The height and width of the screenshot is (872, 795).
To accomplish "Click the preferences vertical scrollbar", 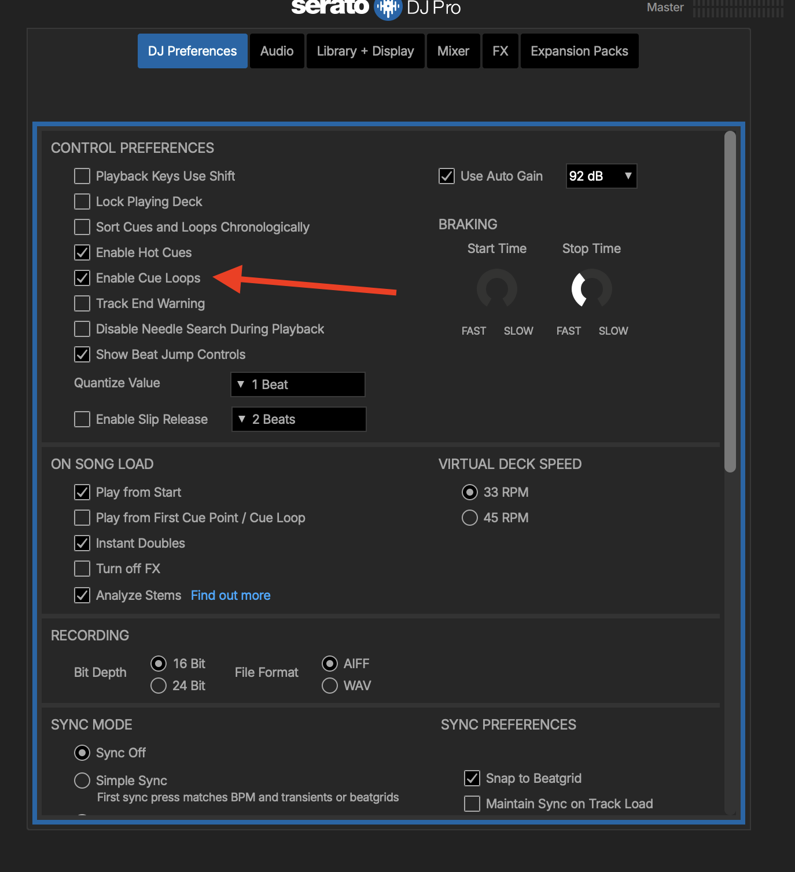I will 730,302.
